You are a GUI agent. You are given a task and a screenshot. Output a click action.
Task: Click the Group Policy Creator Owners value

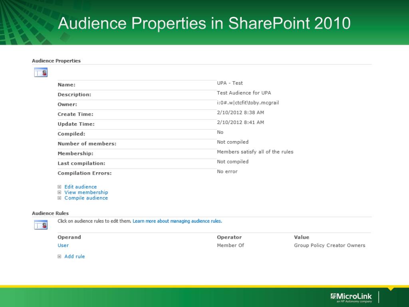tap(330, 245)
